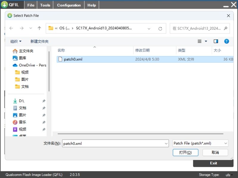
Task: Click OS drive breadcrumb in address bar
Action: 64,28
